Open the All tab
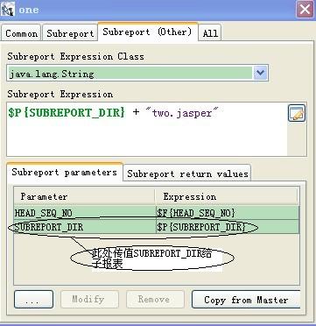Screen dimensions: 316x326 (210, 33)
